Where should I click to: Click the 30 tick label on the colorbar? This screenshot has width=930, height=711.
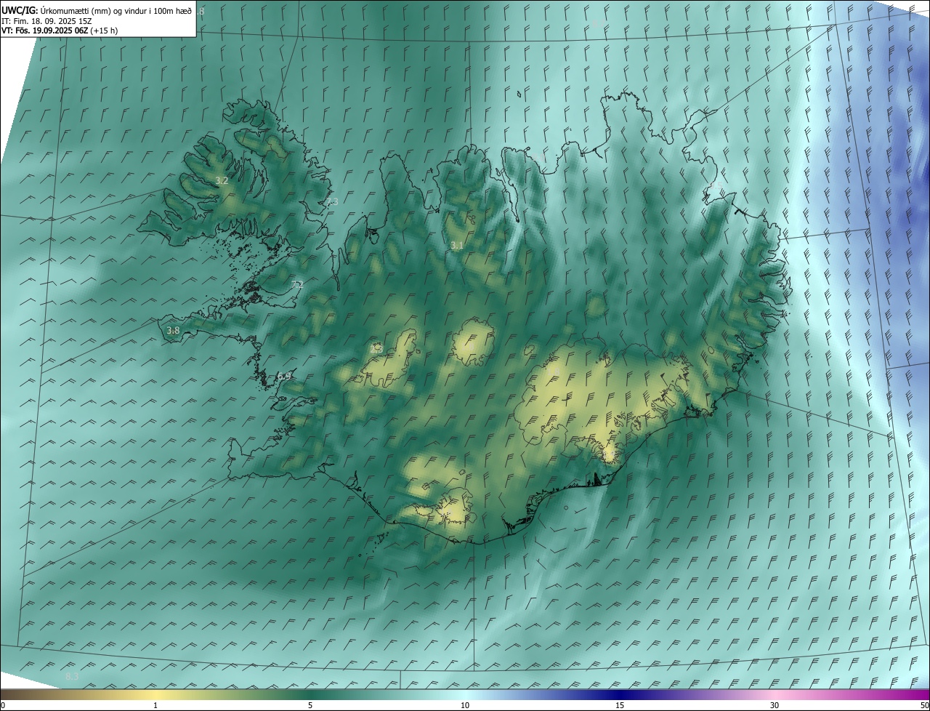point(775,706)
